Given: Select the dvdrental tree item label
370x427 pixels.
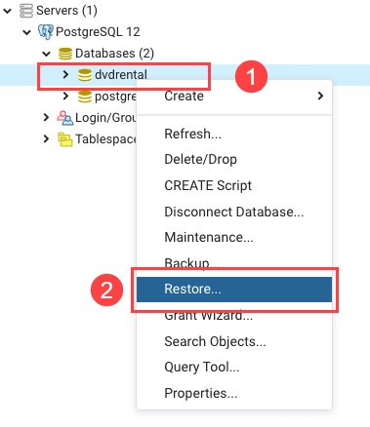Looking at the screenshot, I should [x=121, y=75].
